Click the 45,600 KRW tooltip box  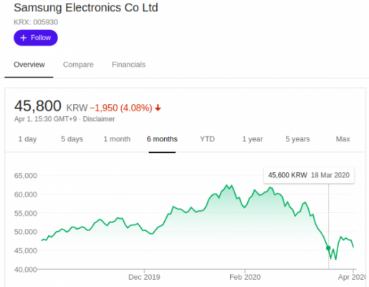pos(309,175)
